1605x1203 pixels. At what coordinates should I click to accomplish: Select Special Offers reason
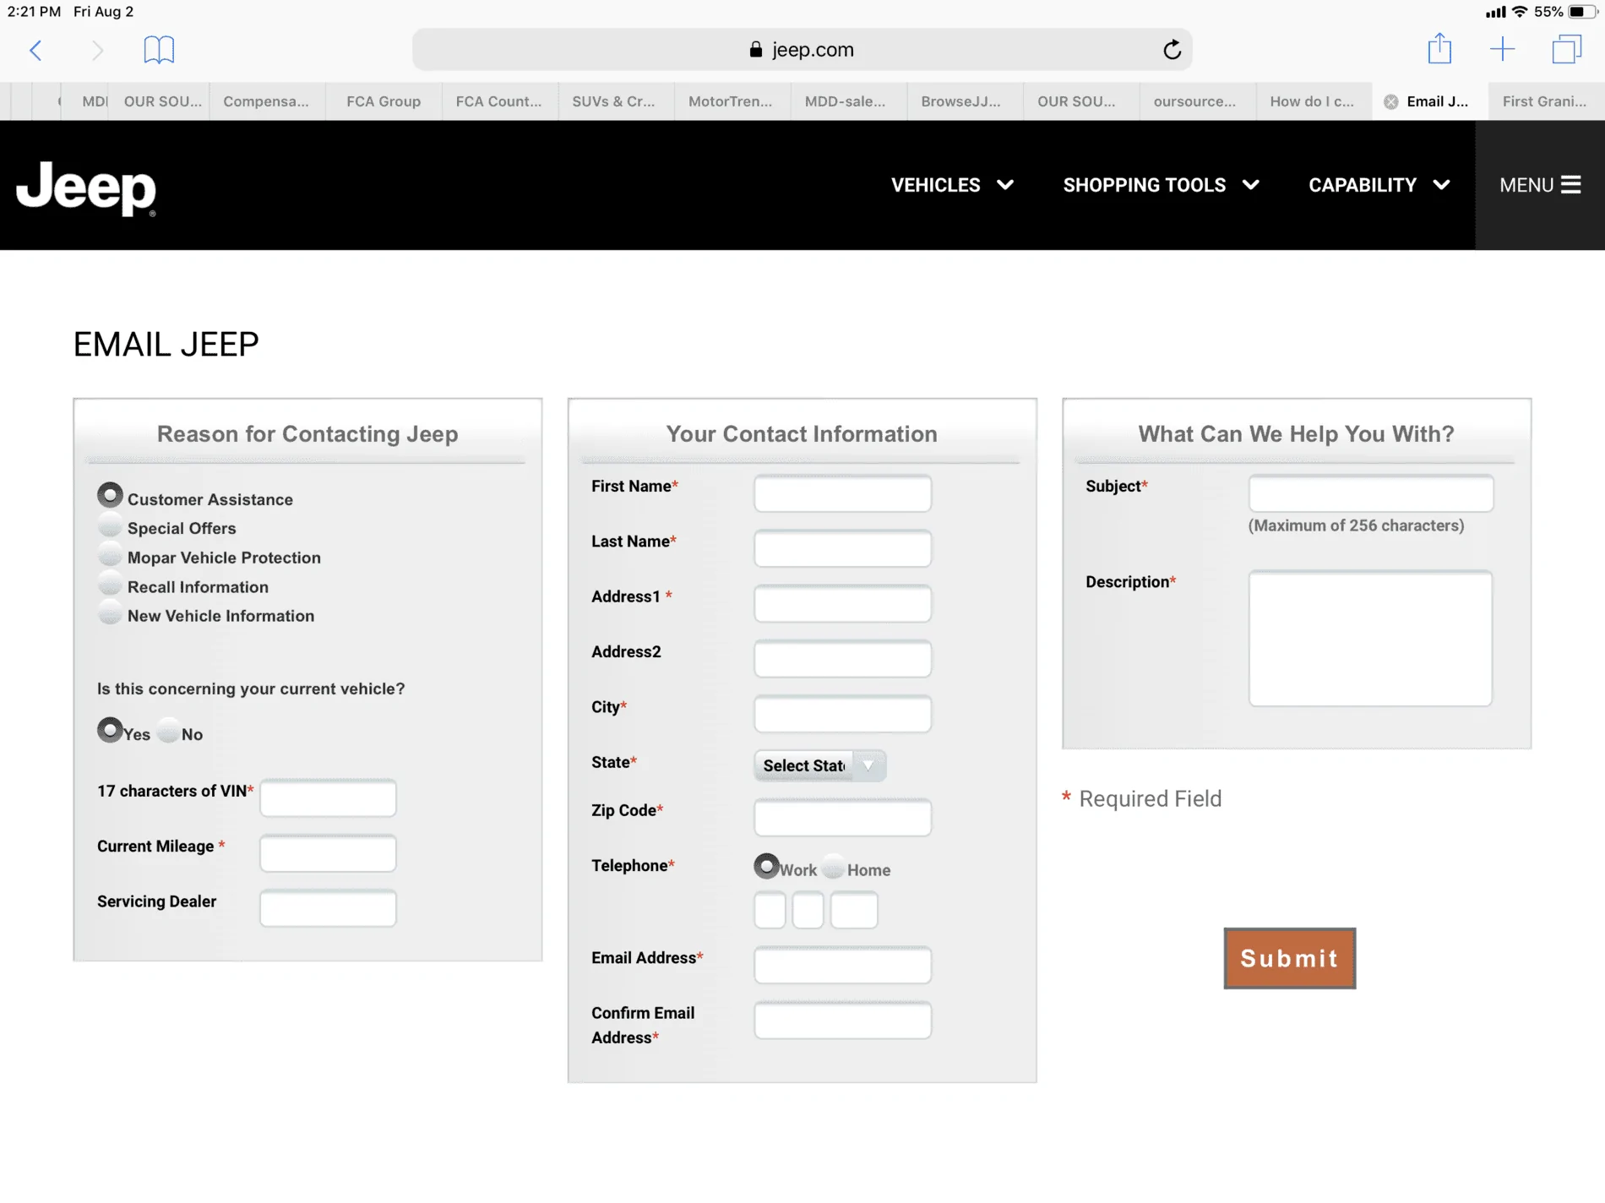coord(110,526)
